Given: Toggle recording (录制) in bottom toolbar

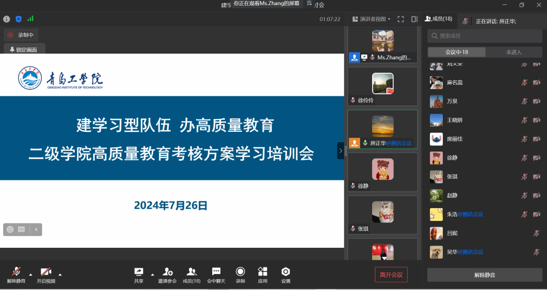Looking at the screenshot, I should click(240, 275).
